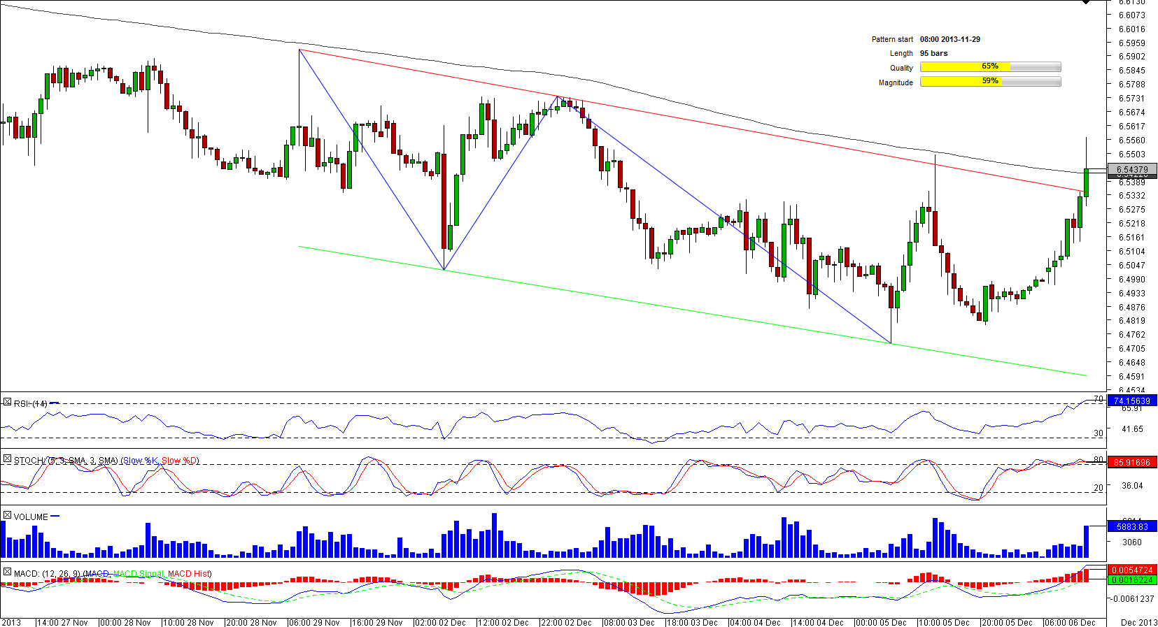
Task: Select the RSI (14) indicator label
Action: [31, 403]
